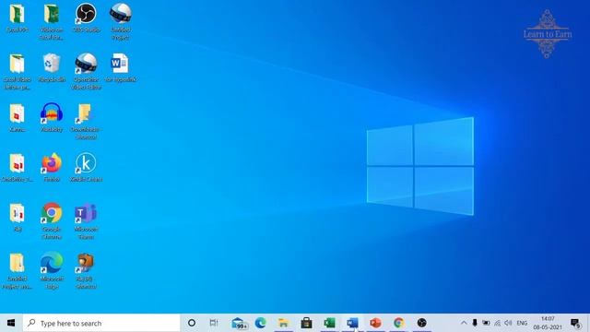Open the volume control in system tray
This screenshot has width=590, height=332.
508,323
